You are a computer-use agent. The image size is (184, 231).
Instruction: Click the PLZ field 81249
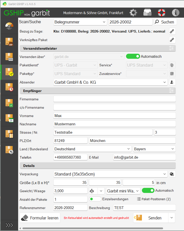70,140
